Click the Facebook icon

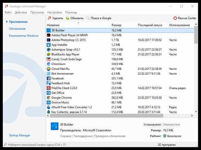click(x=49, y=78)
